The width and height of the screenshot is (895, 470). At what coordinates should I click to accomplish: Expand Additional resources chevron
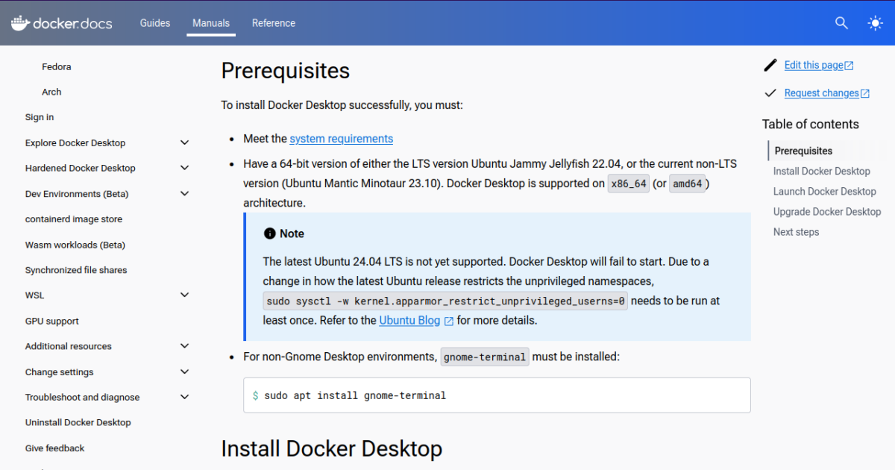point(185,345)
